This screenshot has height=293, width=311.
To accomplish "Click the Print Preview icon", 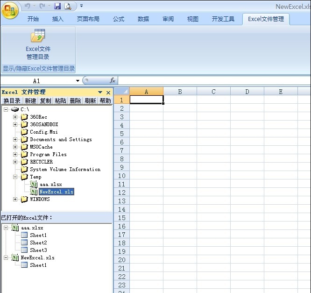I will (68, 6).
